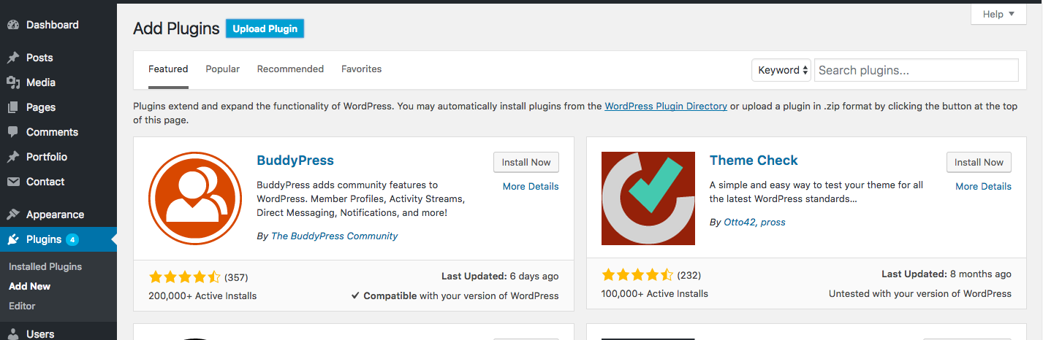1043x340 pixels.
Task: Click the Media icon in sidebar
Action: click(x=13, y=82)
